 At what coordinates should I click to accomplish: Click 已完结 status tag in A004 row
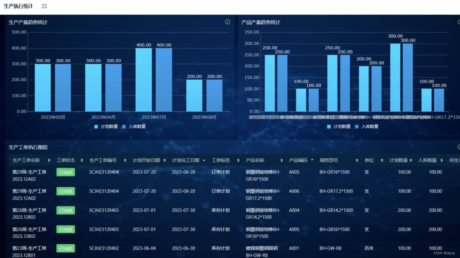(66, 210)
